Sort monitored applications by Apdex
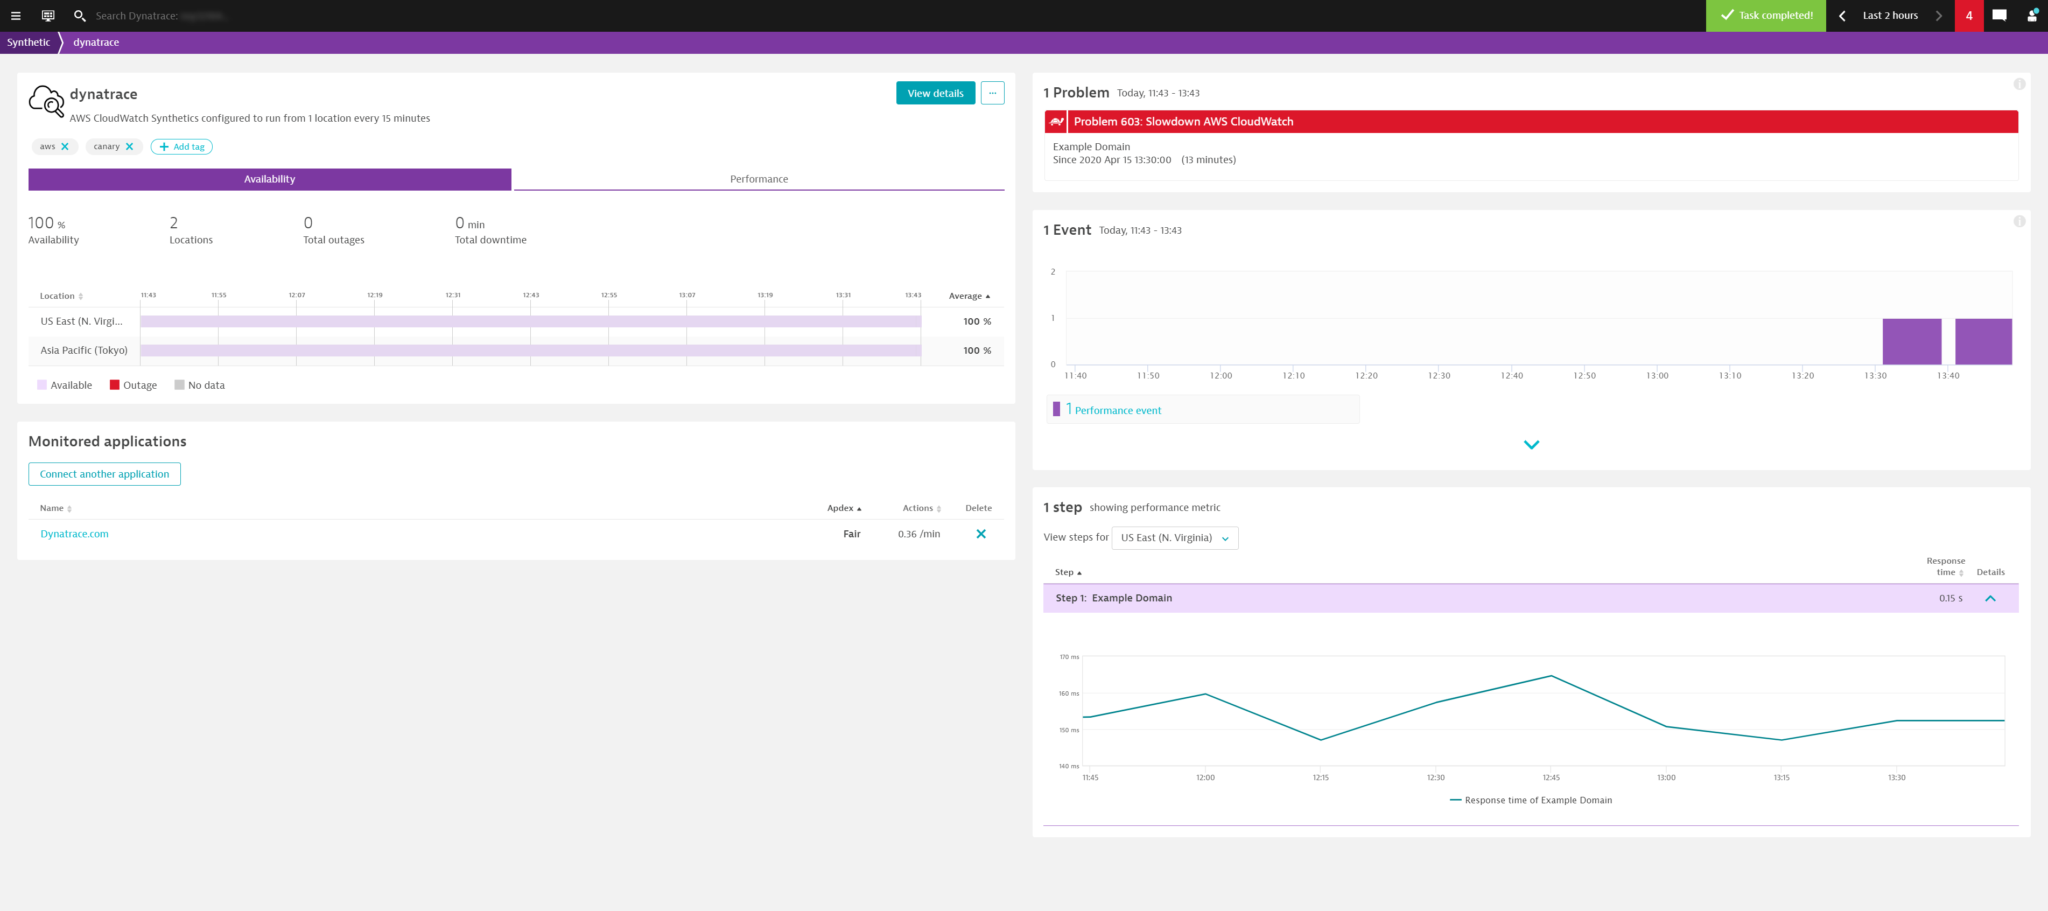Image resolution: width=2048 pixels, height=911 pixels. tap(844, 508)
